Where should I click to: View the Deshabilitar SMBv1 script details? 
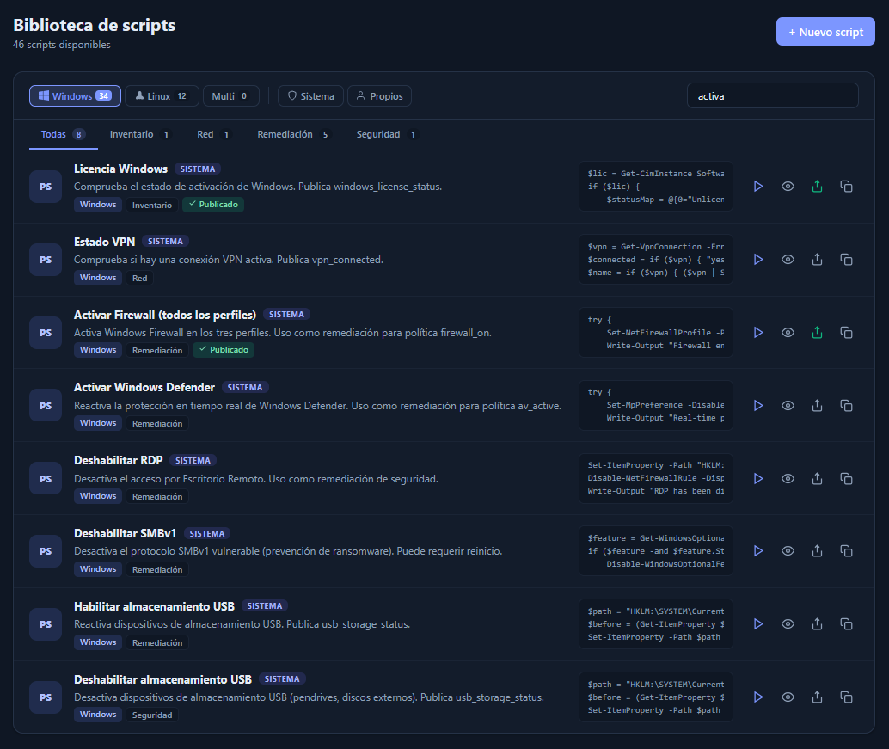click(788, 550)
